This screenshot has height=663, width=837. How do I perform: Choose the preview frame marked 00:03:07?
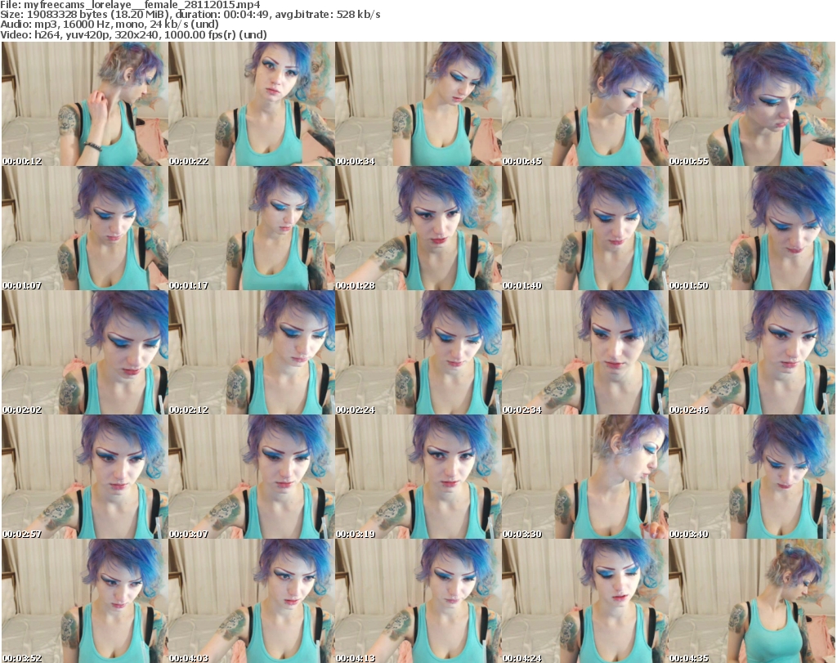tap(252, 477)
